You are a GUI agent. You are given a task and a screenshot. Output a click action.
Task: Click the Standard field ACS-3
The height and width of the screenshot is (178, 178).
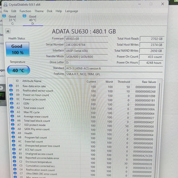pyautogui.click(x=114, y=68)
